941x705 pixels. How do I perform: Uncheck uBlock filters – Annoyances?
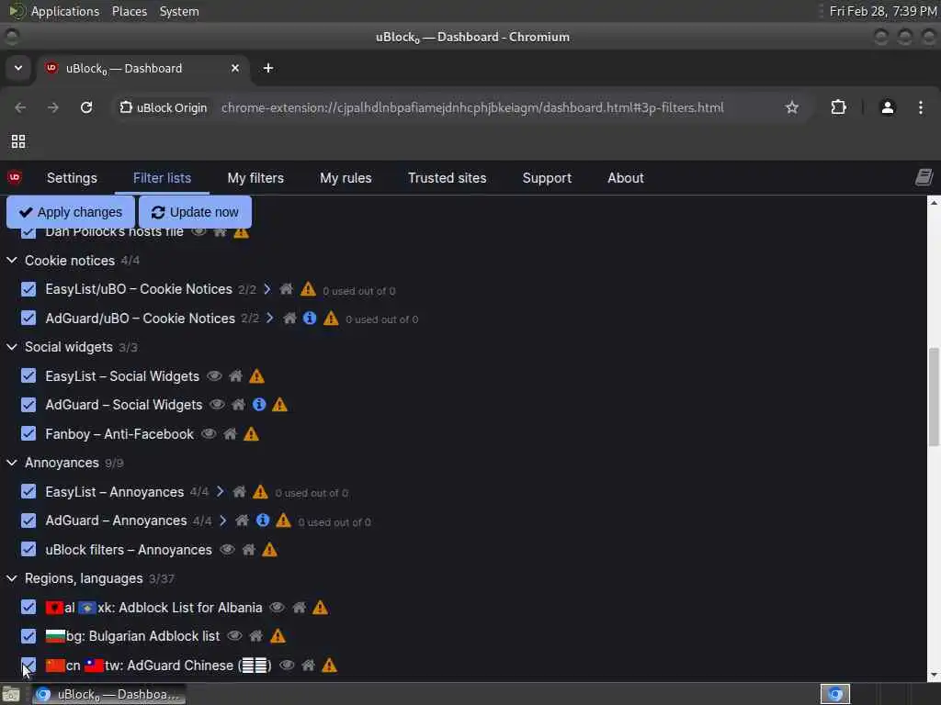[28, 549]
